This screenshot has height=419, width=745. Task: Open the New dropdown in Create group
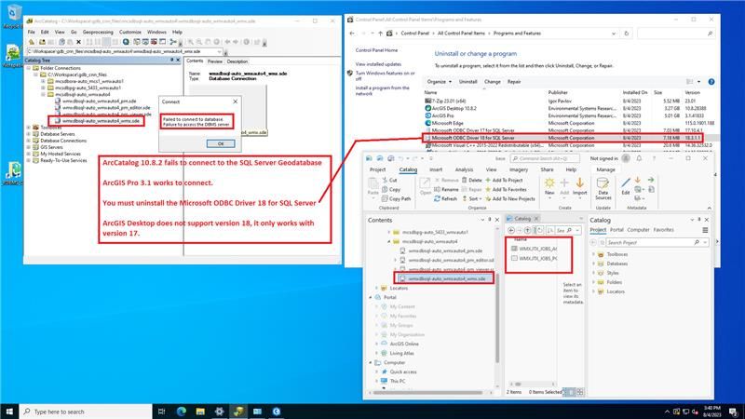point(549,187)
